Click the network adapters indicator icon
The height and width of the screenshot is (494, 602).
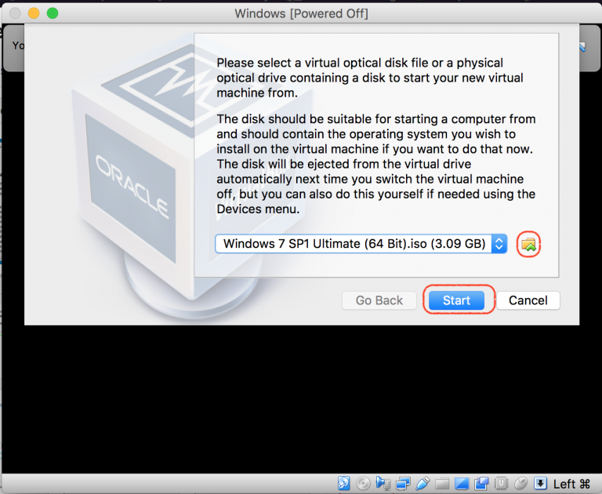coord(403,484)
